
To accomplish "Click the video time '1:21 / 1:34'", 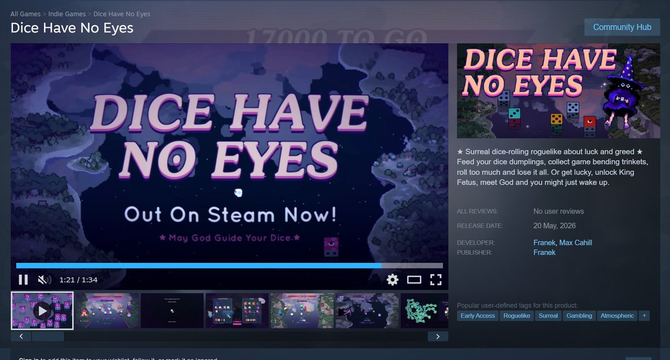I will pyautogui.click(x=79, y=280).
